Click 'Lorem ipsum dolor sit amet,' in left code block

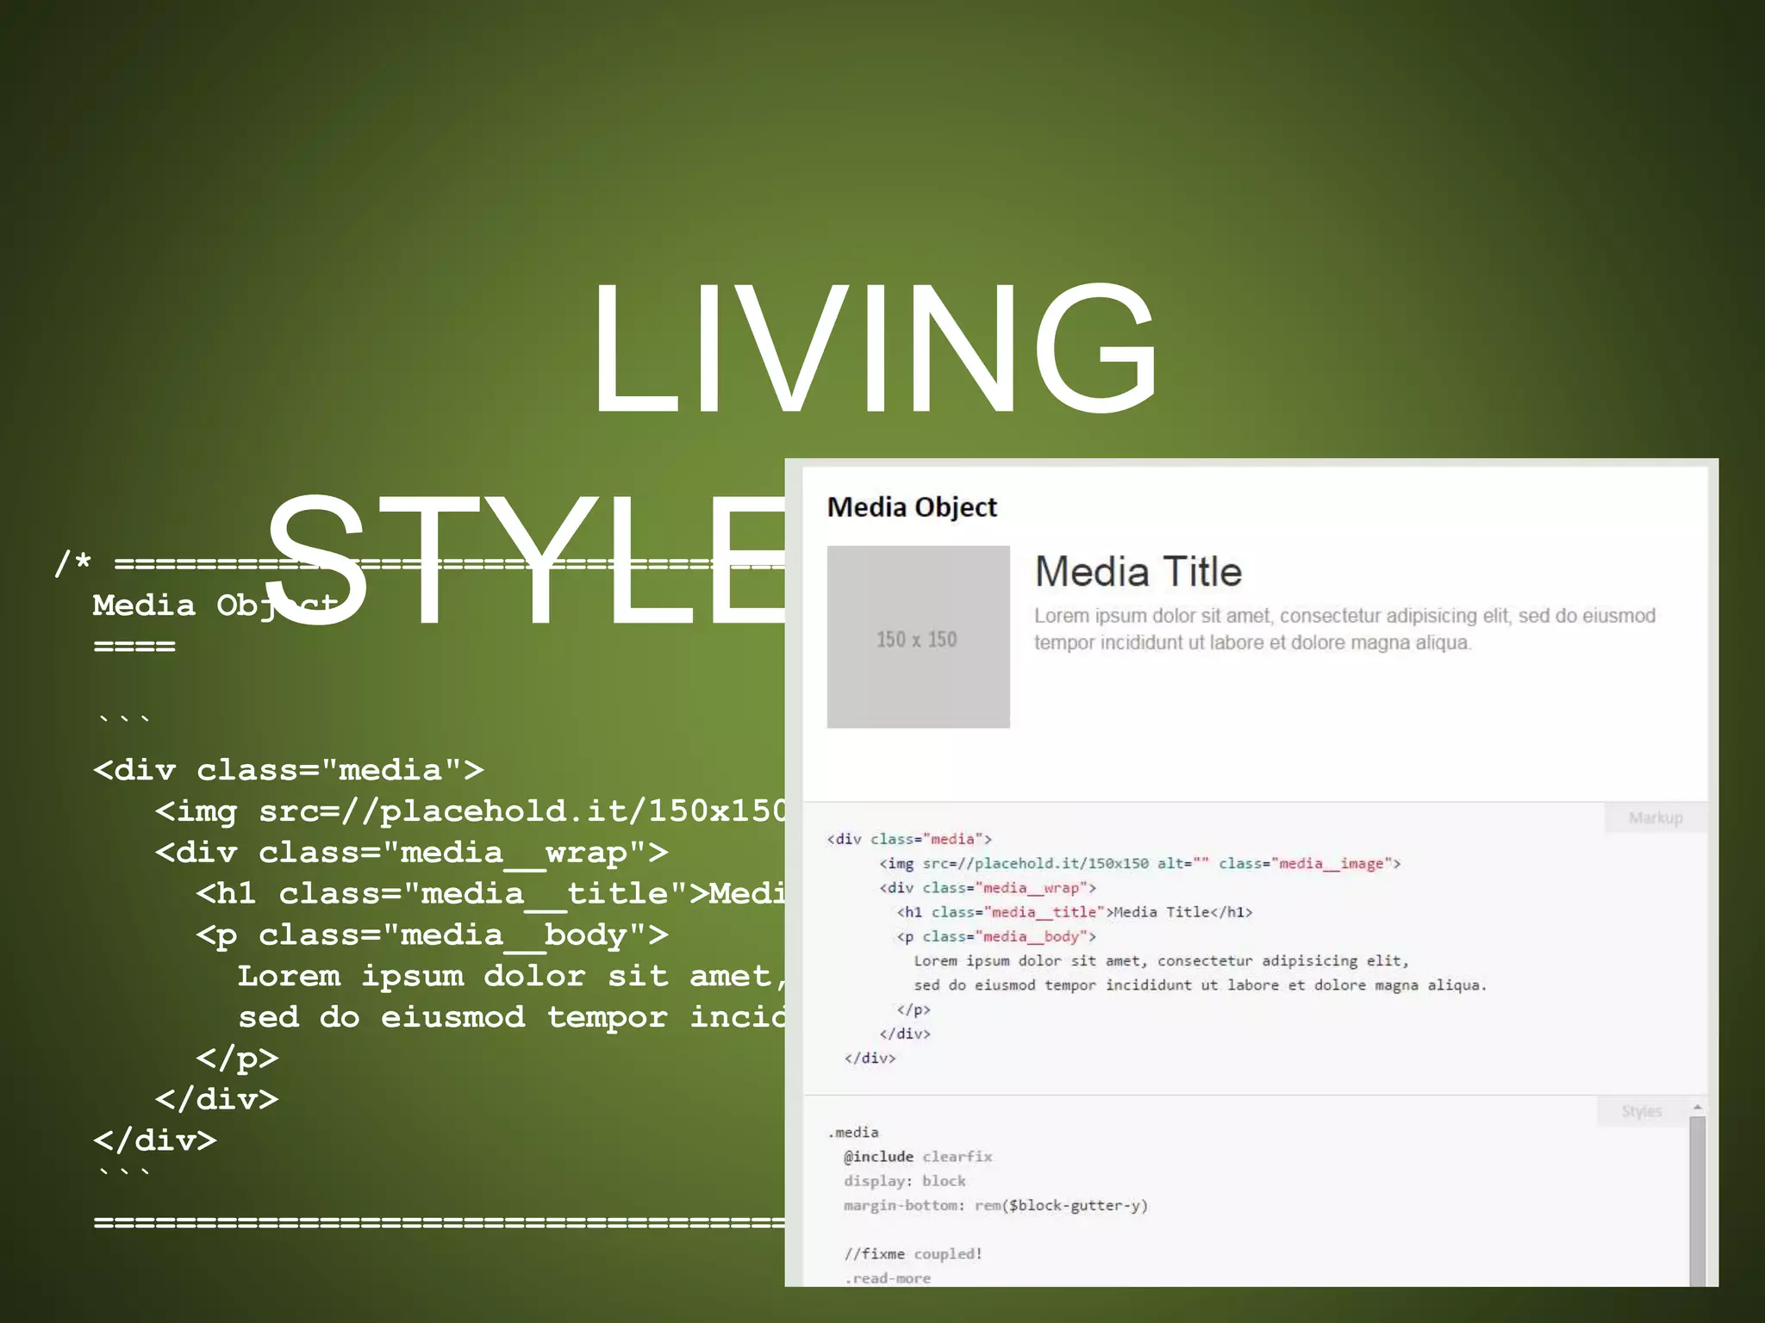click(511, 977)
